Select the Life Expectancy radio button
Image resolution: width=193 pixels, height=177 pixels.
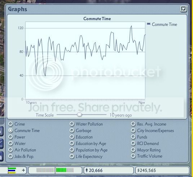click(x=72, y=156)
